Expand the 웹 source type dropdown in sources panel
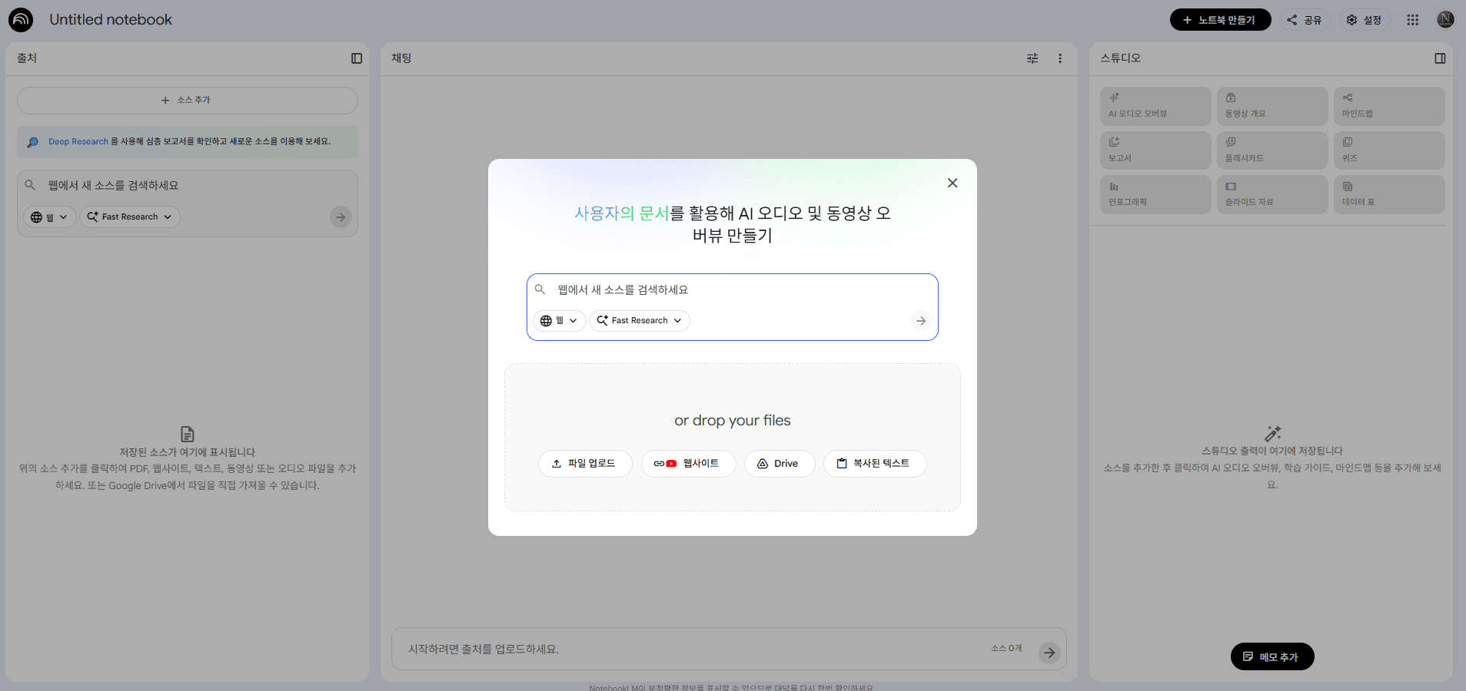Screen dimensions: 1466x691 point(48,217)
